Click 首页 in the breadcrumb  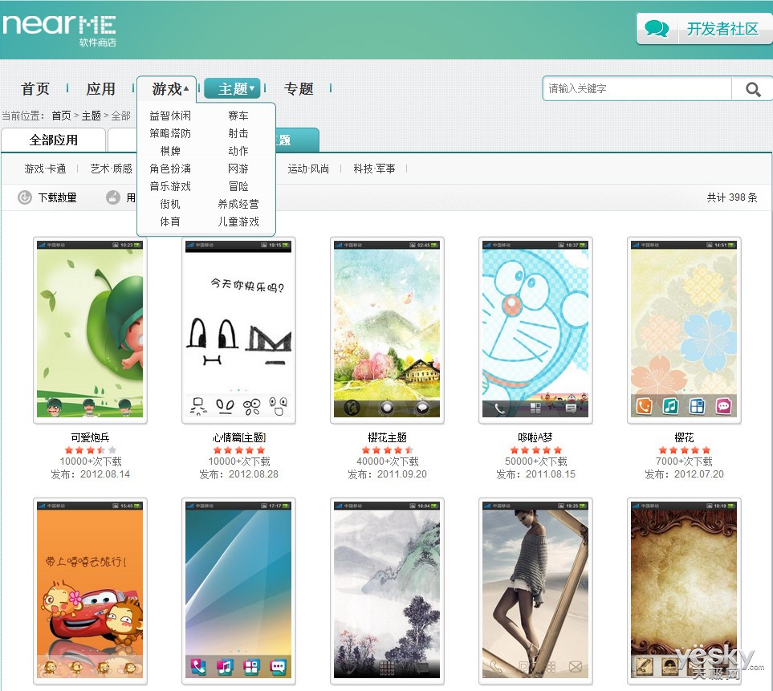[x=61, y=116]
